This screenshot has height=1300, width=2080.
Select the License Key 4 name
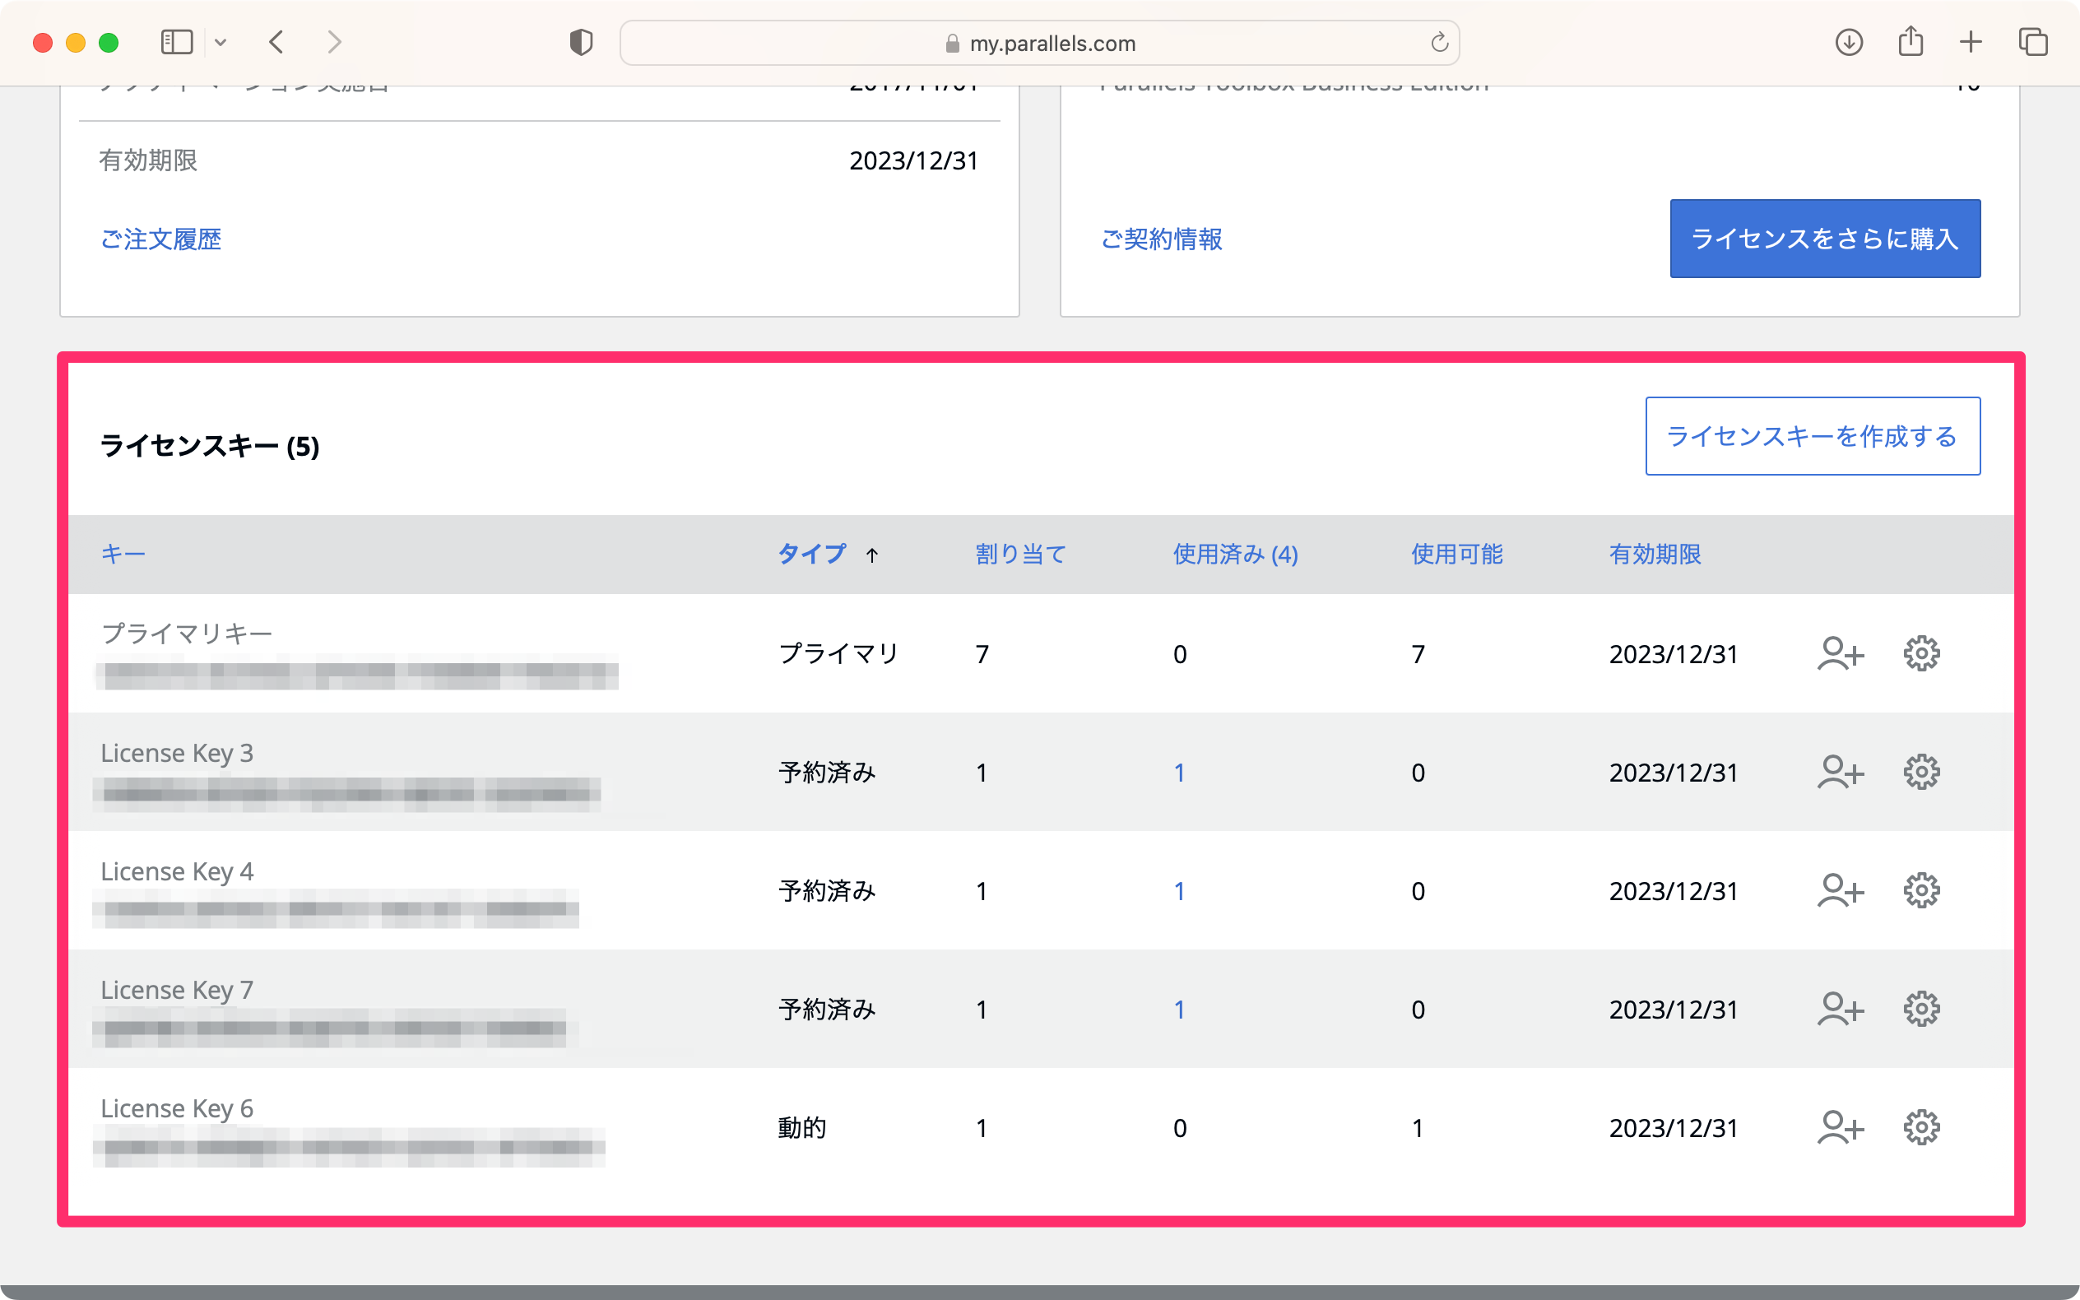click(177, 872)
